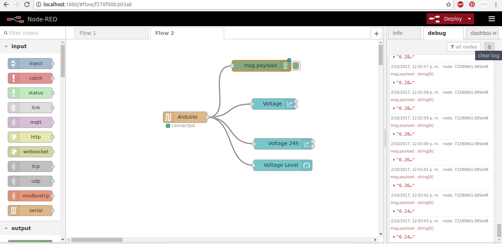The image size is (502, 244).
Task: Open the Deploy options dropdown arrow
Action: coord(469,19)
